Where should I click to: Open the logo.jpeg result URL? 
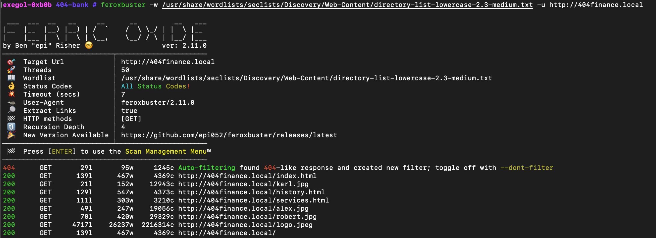245,225
